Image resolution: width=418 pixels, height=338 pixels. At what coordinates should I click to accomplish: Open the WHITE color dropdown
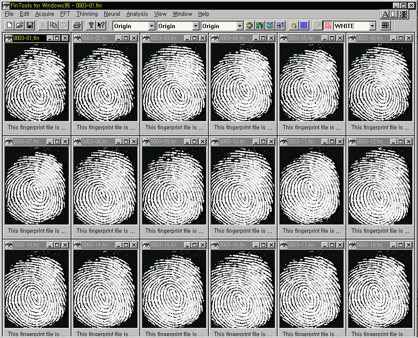[372, 26]
